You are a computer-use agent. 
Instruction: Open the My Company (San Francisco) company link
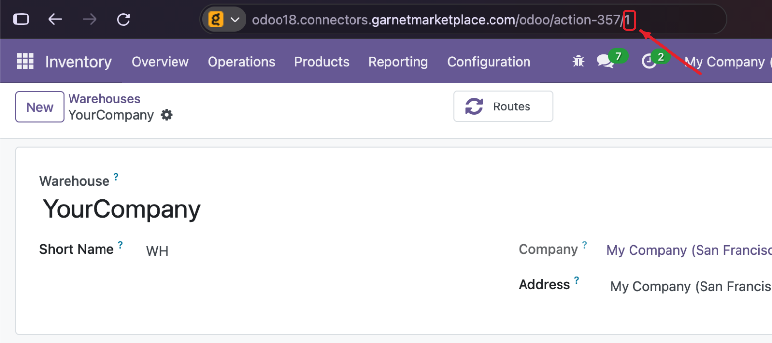click(689, 250)
